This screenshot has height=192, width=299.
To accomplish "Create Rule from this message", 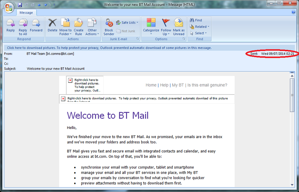I will point(78,27).
